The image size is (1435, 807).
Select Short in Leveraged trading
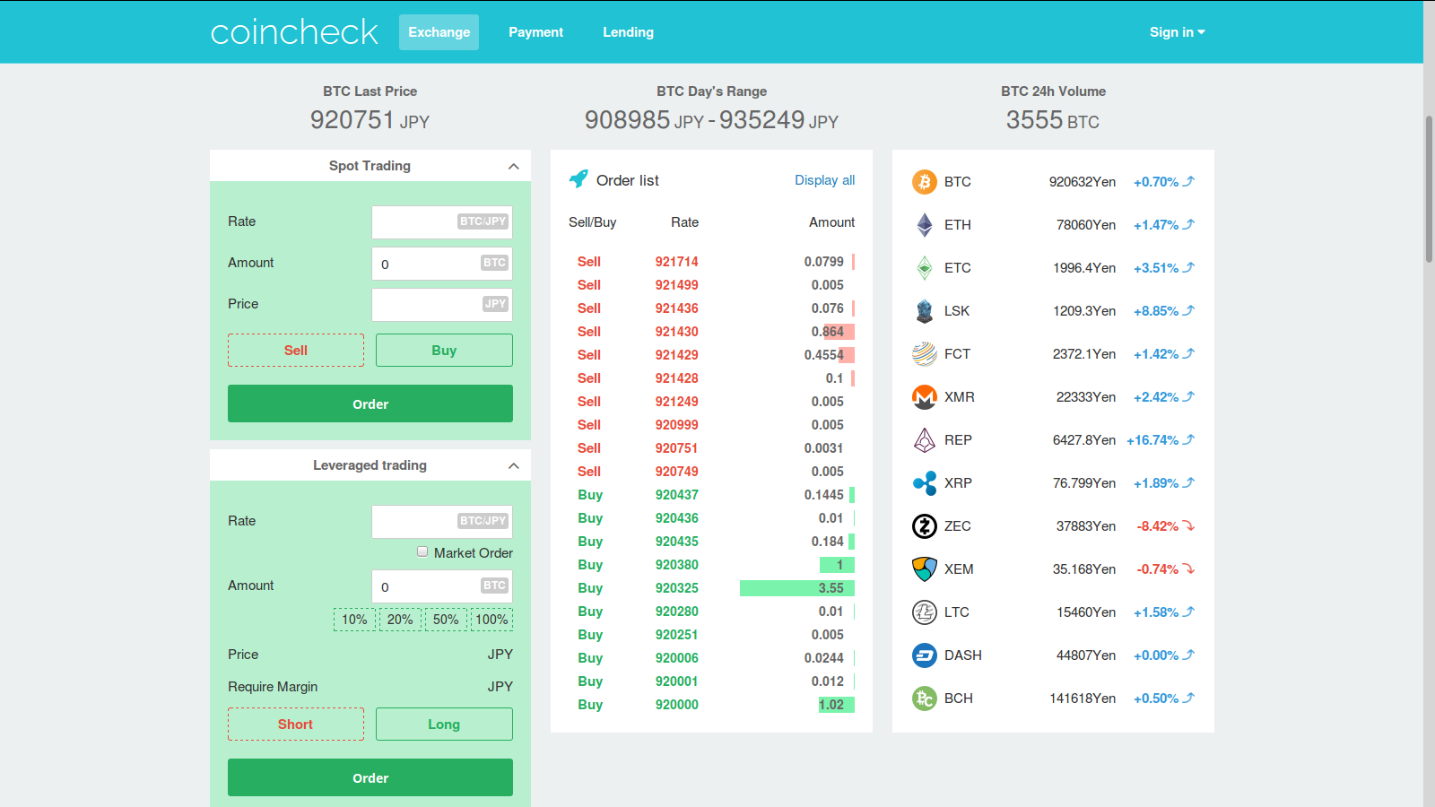coord(296,725)
